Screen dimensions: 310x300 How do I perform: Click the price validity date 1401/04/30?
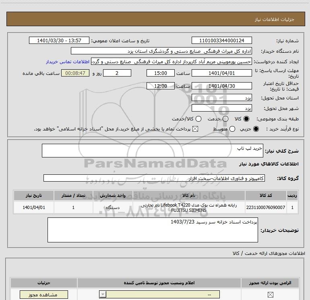[221, 86]
